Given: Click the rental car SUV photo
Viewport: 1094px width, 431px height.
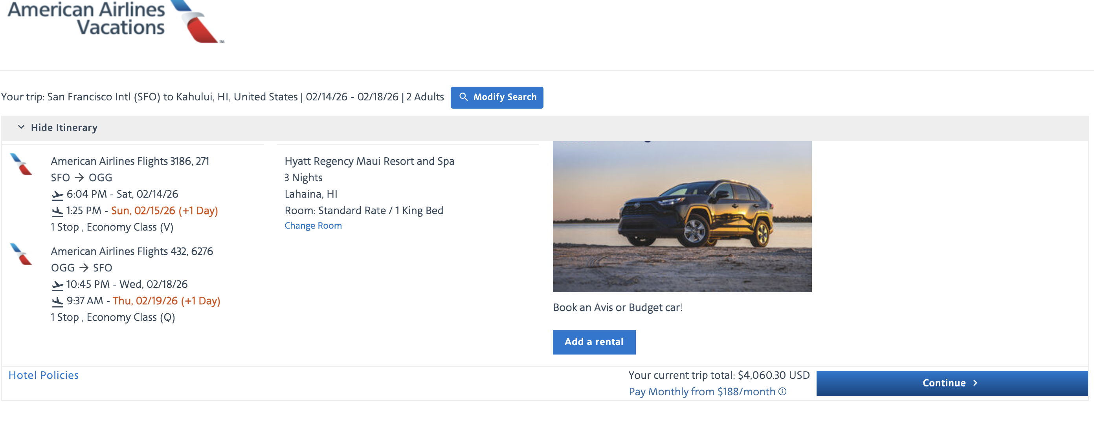Looking at the screenshot, I should pos(682,216).
